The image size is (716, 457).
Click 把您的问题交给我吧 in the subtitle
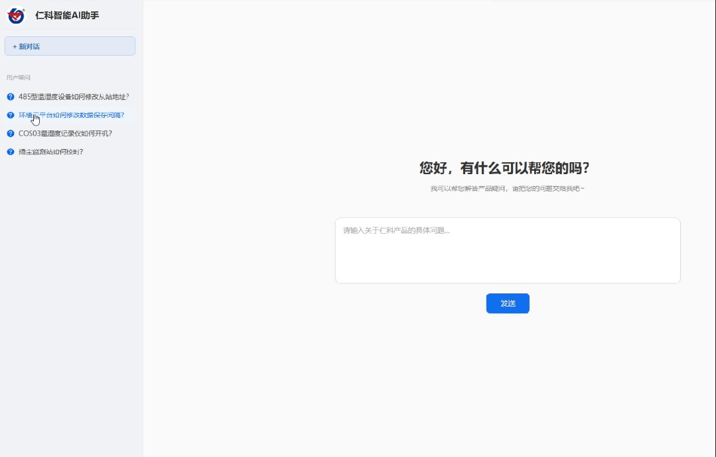[x=548, y=189]
